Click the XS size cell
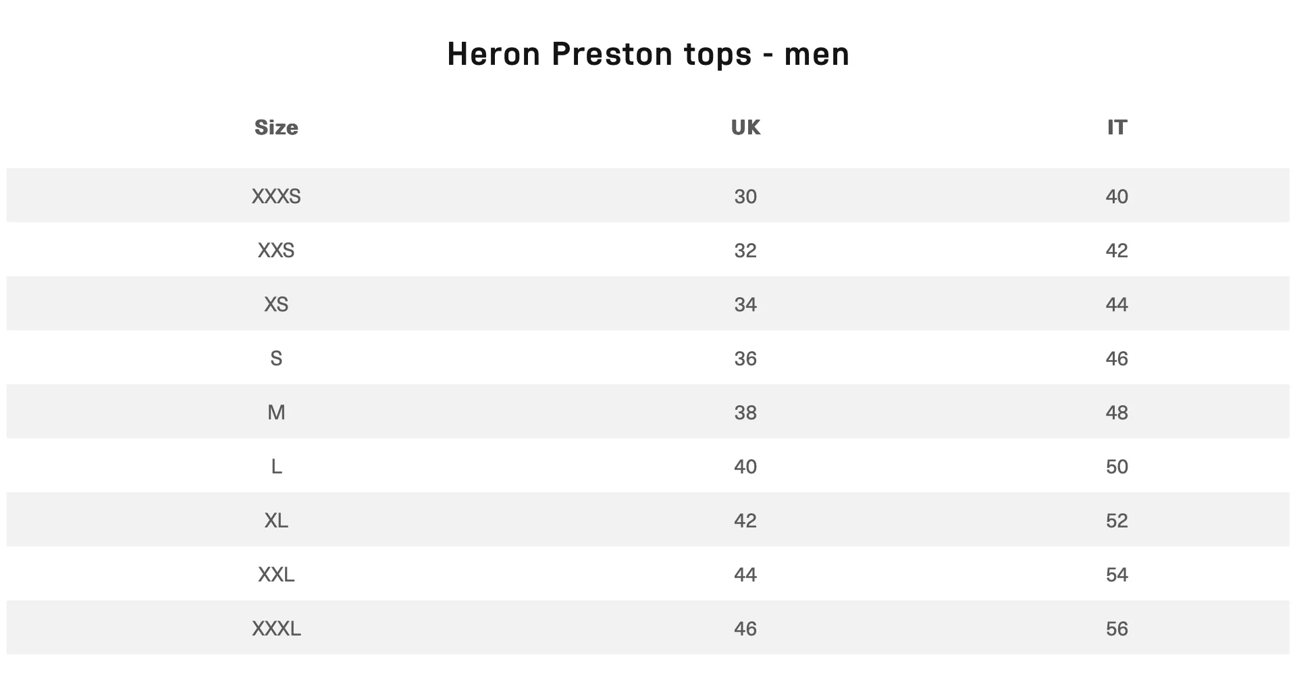Image resolution: width=1295 pixels, height=674 pixels. [x=276, y=305]
